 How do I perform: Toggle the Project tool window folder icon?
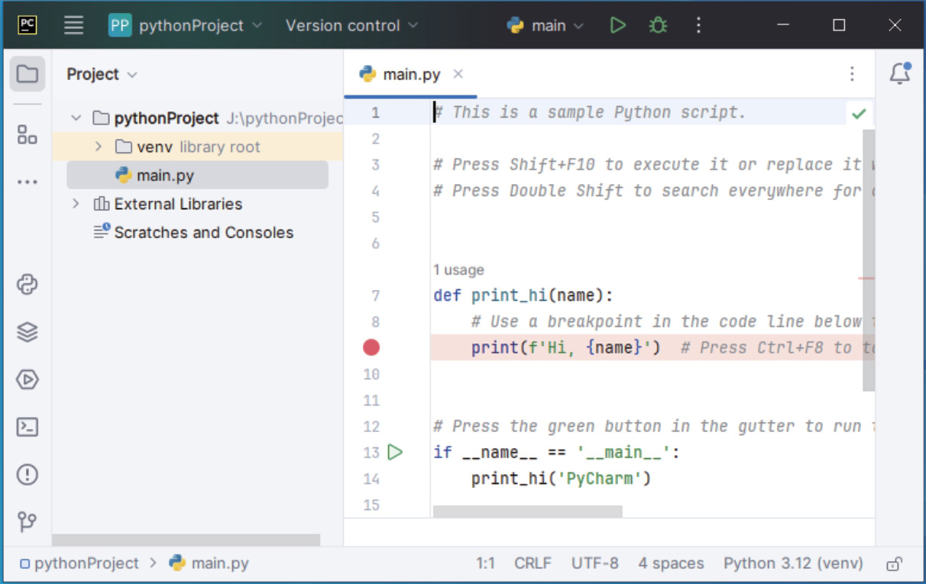click(28, 74)
